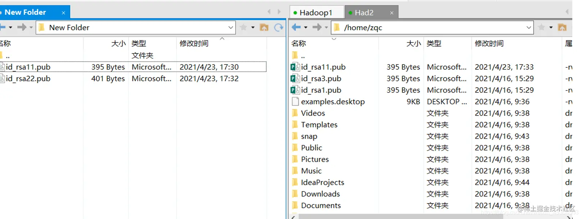This screenshot has width=582, height=219.
Task: Open parent folder '..' in local pane
Action: point(8,55)
